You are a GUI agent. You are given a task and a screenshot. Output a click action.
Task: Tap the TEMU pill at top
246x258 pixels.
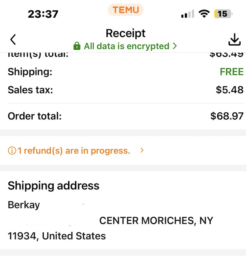click(126, 10)
